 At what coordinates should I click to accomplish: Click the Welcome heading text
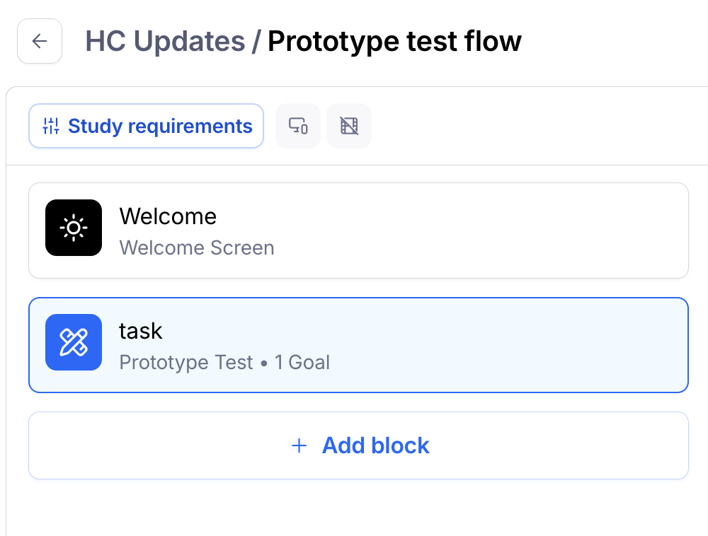(x=168, y=216)
